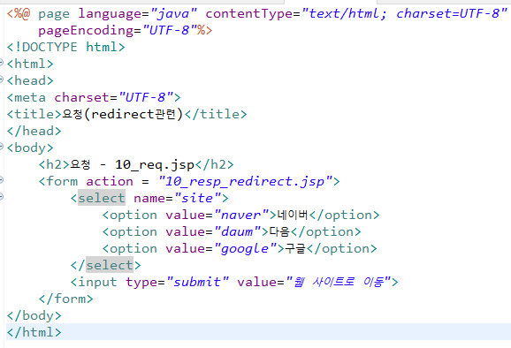Viewport: 511px width, 348px height.
Task: Click the highlighted closing "</select>" tag
Action: pos(105,265)
